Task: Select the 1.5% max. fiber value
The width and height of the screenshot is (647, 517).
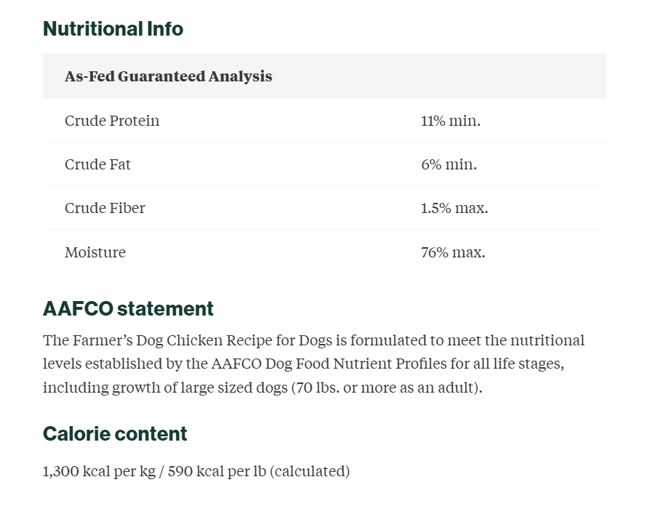Action: tap(454, 208)
